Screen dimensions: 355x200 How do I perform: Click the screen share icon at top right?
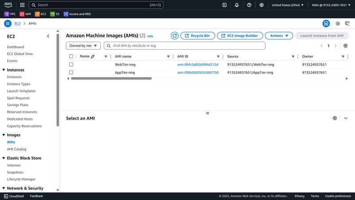point(347,24)
